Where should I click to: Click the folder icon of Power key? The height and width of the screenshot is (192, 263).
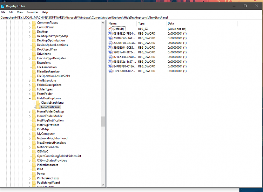pyautogui.click(x=34, y=173)
